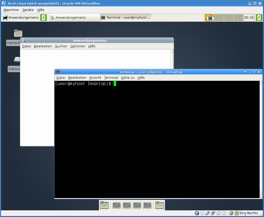Click the clock showing 20:19
264x217 pixels.
pos(248,18)
